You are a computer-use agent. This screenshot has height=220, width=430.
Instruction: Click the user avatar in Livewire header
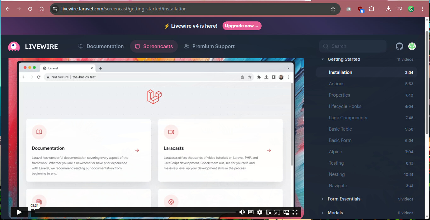click(x=412, y=46)
